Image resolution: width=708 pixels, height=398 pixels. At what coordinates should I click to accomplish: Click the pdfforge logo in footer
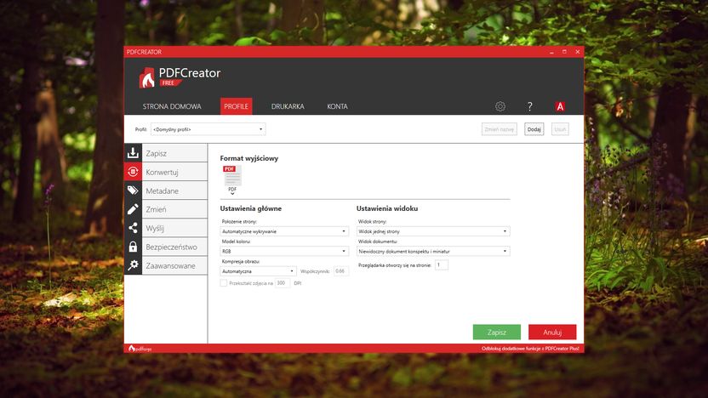click(x=140, y=349)
